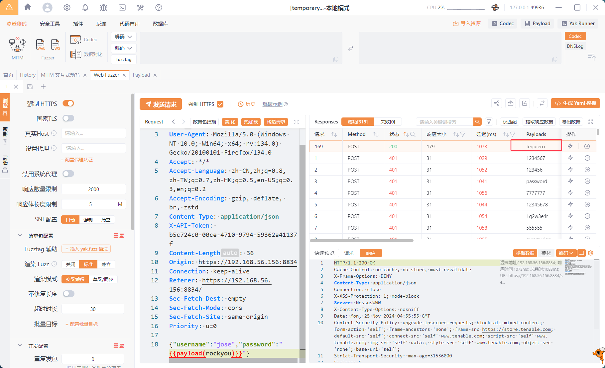Screen dimensions: 605x368
Task: Click the horizontal scrollbar under the responses table
Action: click(362, 241)
